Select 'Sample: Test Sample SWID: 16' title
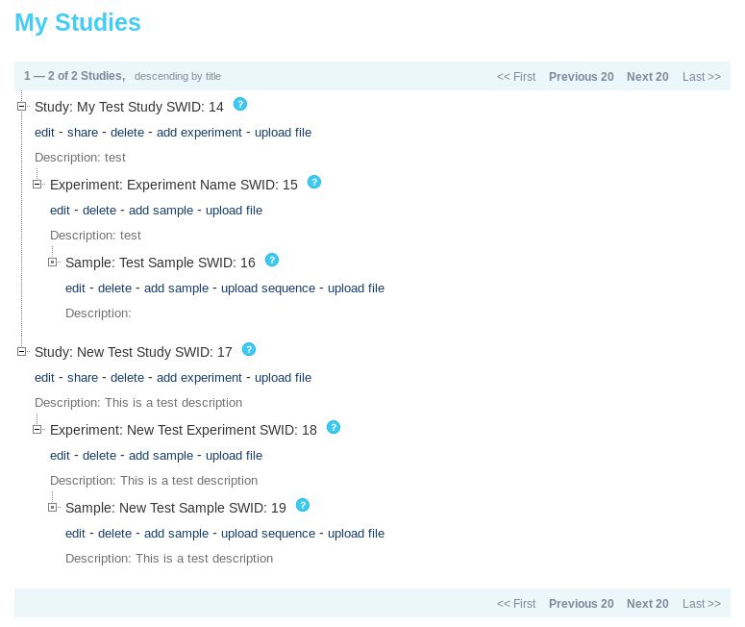The width and height of the screenshot is (745, 627). (x=161, y=263)
